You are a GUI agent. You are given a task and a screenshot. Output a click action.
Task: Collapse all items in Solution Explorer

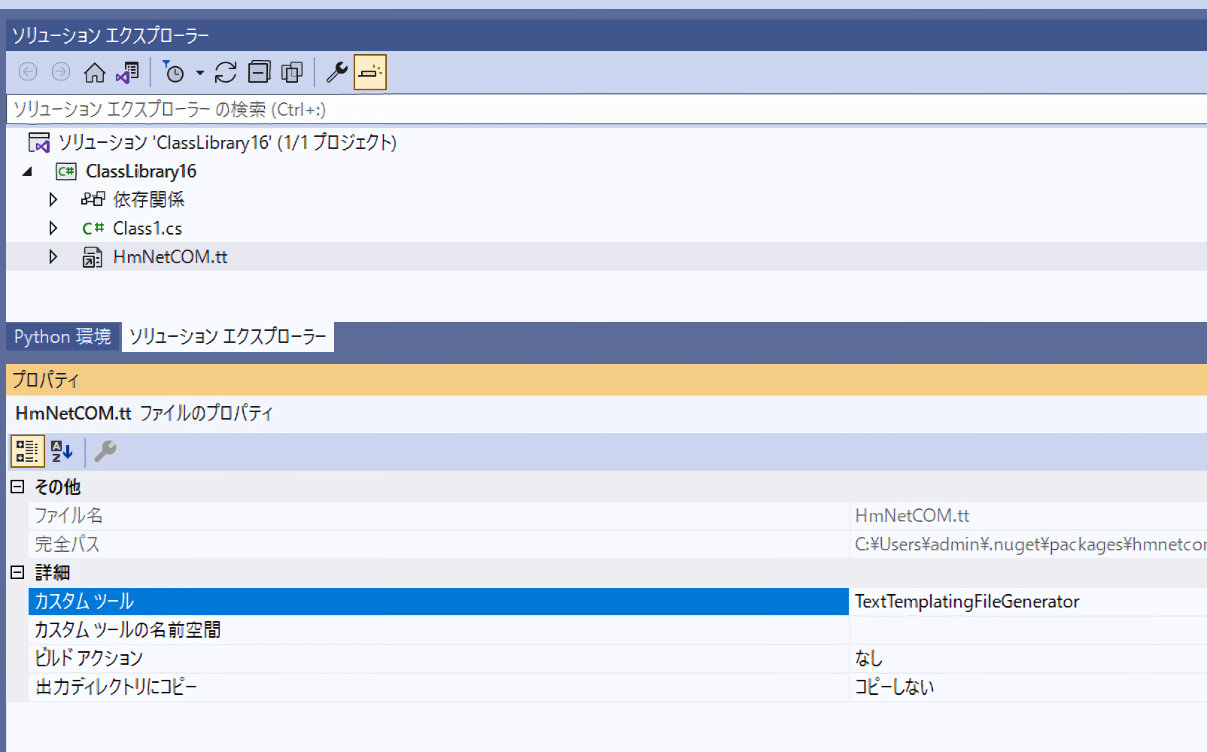tap(259, 72)
